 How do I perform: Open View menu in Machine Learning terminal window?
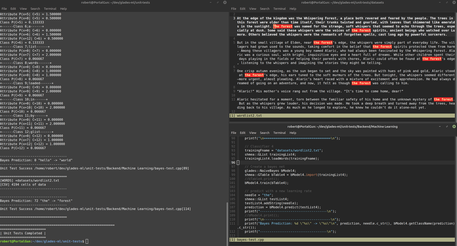252,133
